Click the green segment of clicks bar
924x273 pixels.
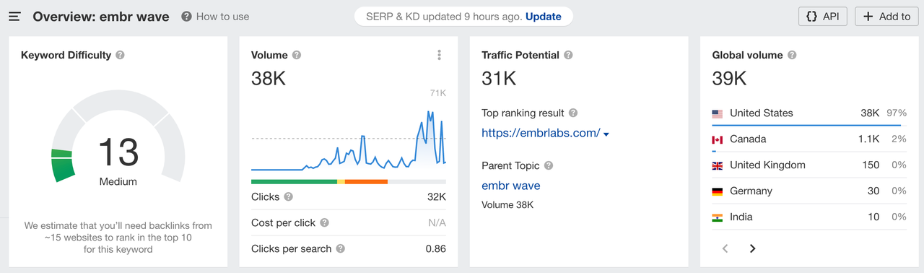[x=294, y=181]
